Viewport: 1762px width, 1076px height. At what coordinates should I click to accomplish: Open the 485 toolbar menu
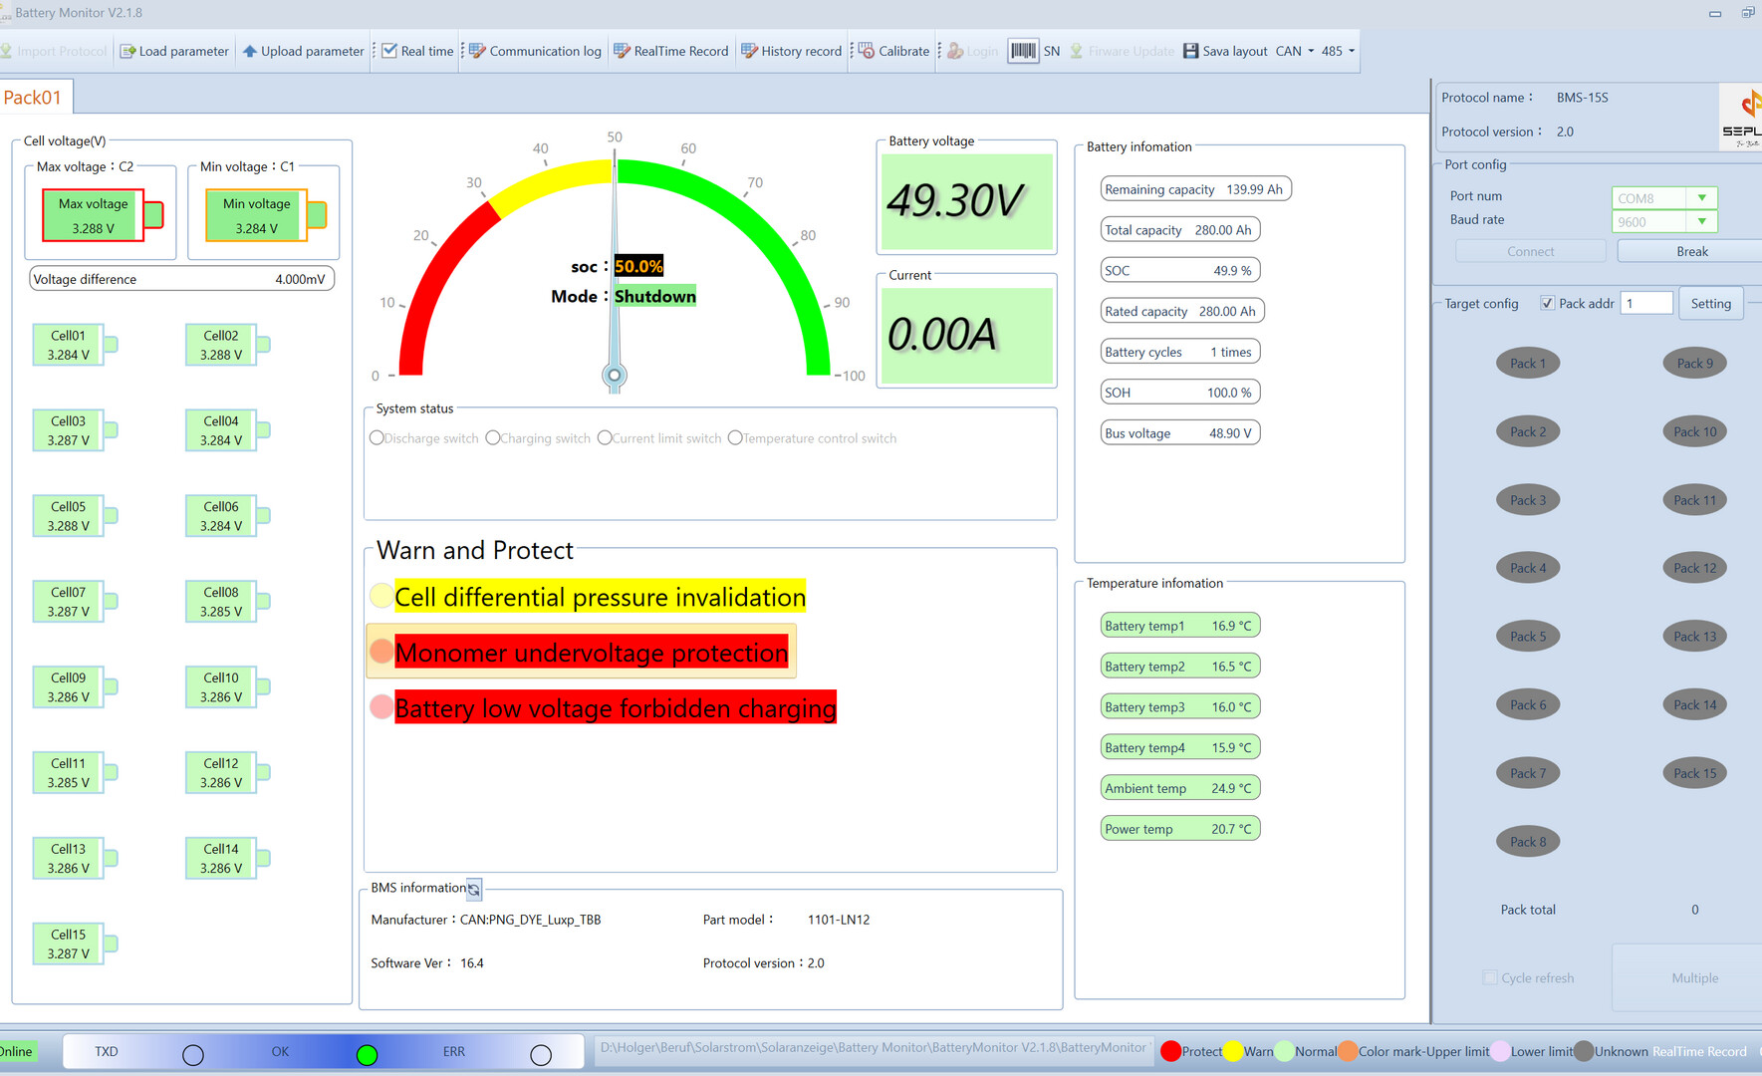tap(1338, 51)
